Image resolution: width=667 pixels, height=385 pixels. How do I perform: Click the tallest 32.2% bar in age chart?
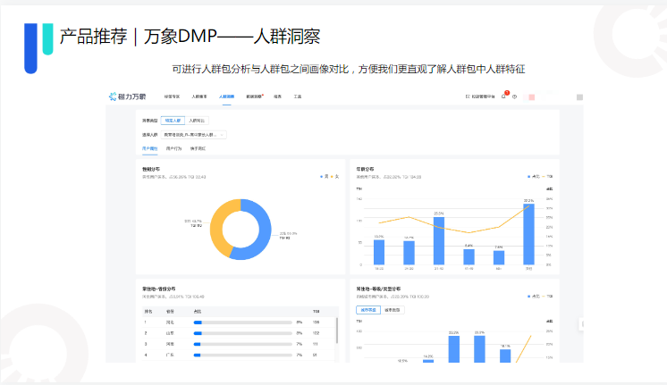pyautogui.click(x=528, y=234)
